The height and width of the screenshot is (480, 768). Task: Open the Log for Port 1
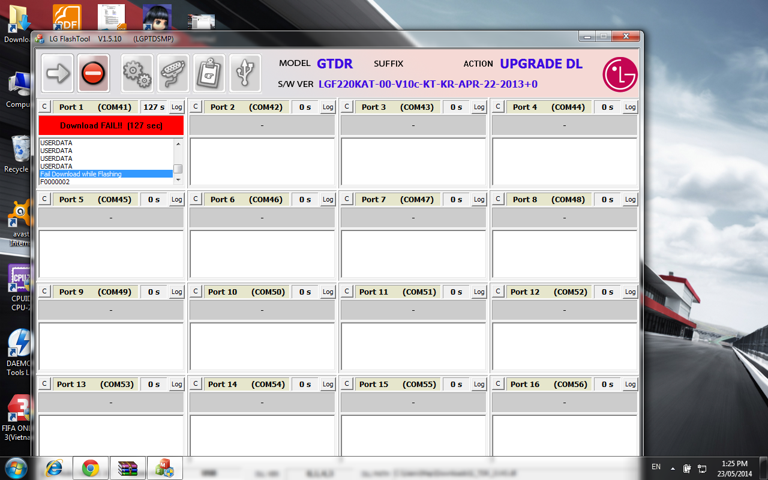point(176,107)
